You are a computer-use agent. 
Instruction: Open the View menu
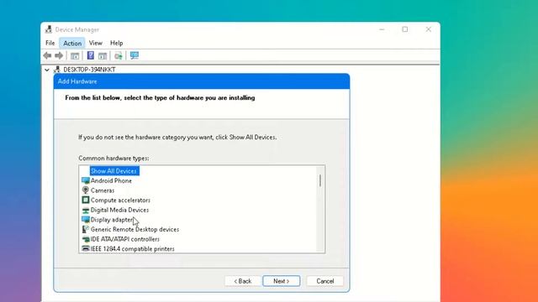pos(95,43)
